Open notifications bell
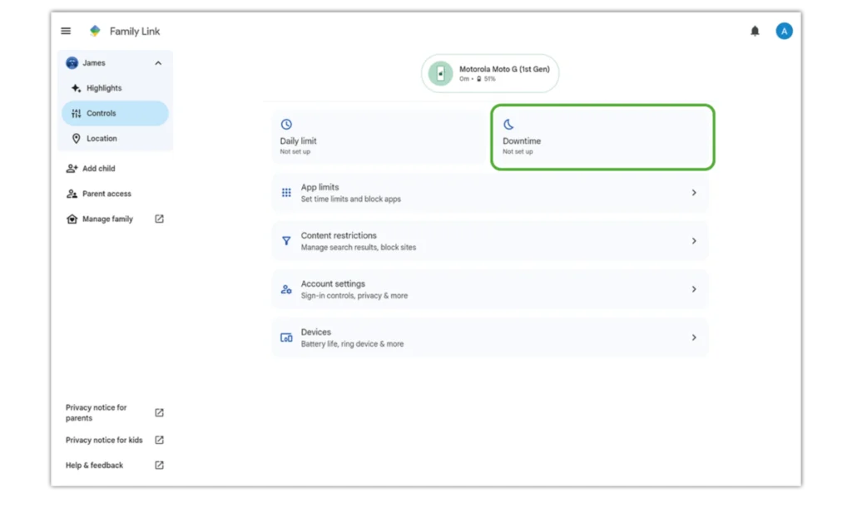 (x=755, y=31)
